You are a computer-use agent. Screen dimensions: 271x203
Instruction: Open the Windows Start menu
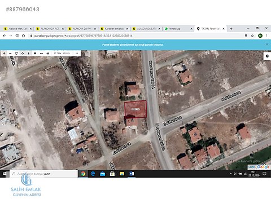[5, 174]
